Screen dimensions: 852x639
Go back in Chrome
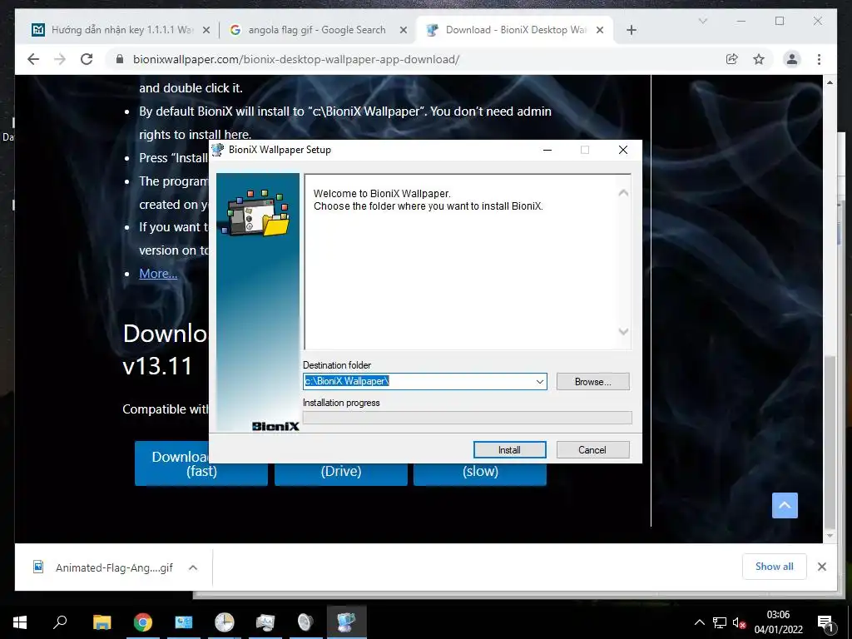(x=33, y=59)
